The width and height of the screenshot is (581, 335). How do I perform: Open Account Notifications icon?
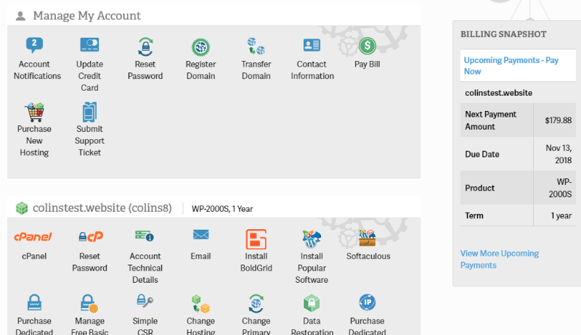coord(34,46)
